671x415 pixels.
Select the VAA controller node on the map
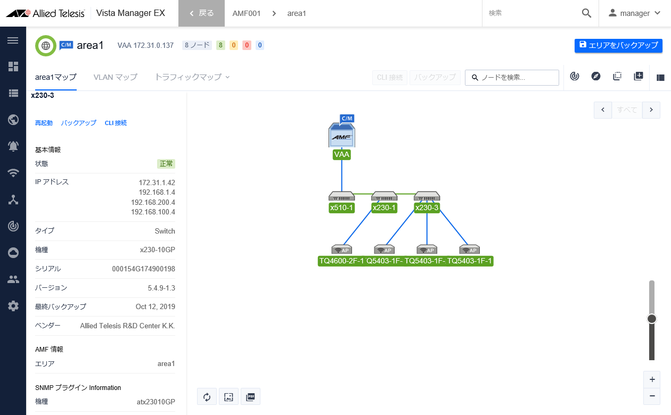click(x=342, y=136)
